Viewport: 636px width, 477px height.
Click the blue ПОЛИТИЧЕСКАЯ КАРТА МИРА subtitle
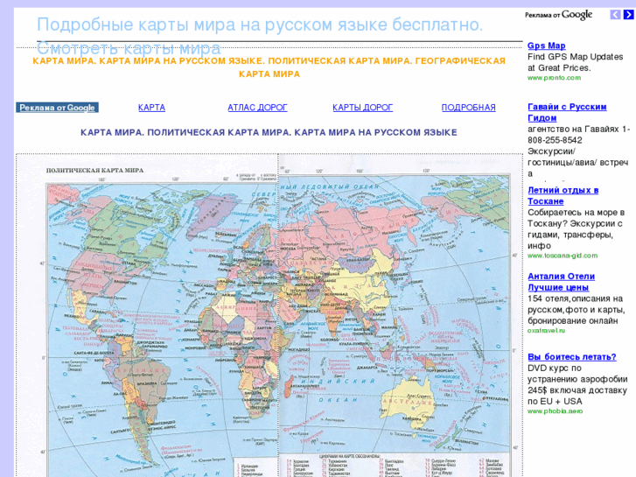pyautogui.click(x=269, y=132)
